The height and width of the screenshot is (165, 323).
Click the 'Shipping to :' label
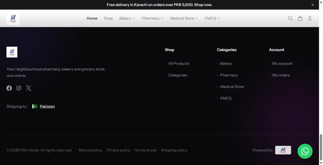(x=17, y=106)
